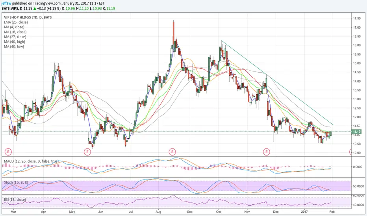Click the earnings E marker in mid-August
The height and width of the screenshot is (216, 367).
tap(172, 152)
